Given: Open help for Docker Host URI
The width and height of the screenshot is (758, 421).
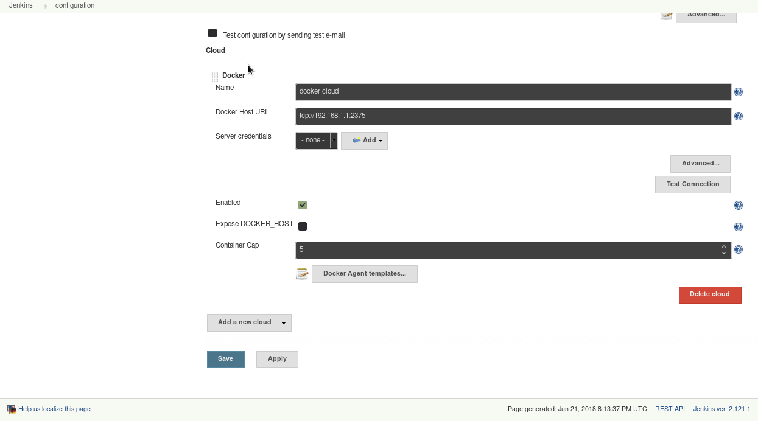Looking at the screenshot, I should click(739, 116).
